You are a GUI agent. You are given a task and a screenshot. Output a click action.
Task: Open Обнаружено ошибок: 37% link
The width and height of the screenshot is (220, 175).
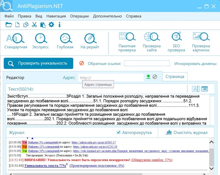[152, 160]
